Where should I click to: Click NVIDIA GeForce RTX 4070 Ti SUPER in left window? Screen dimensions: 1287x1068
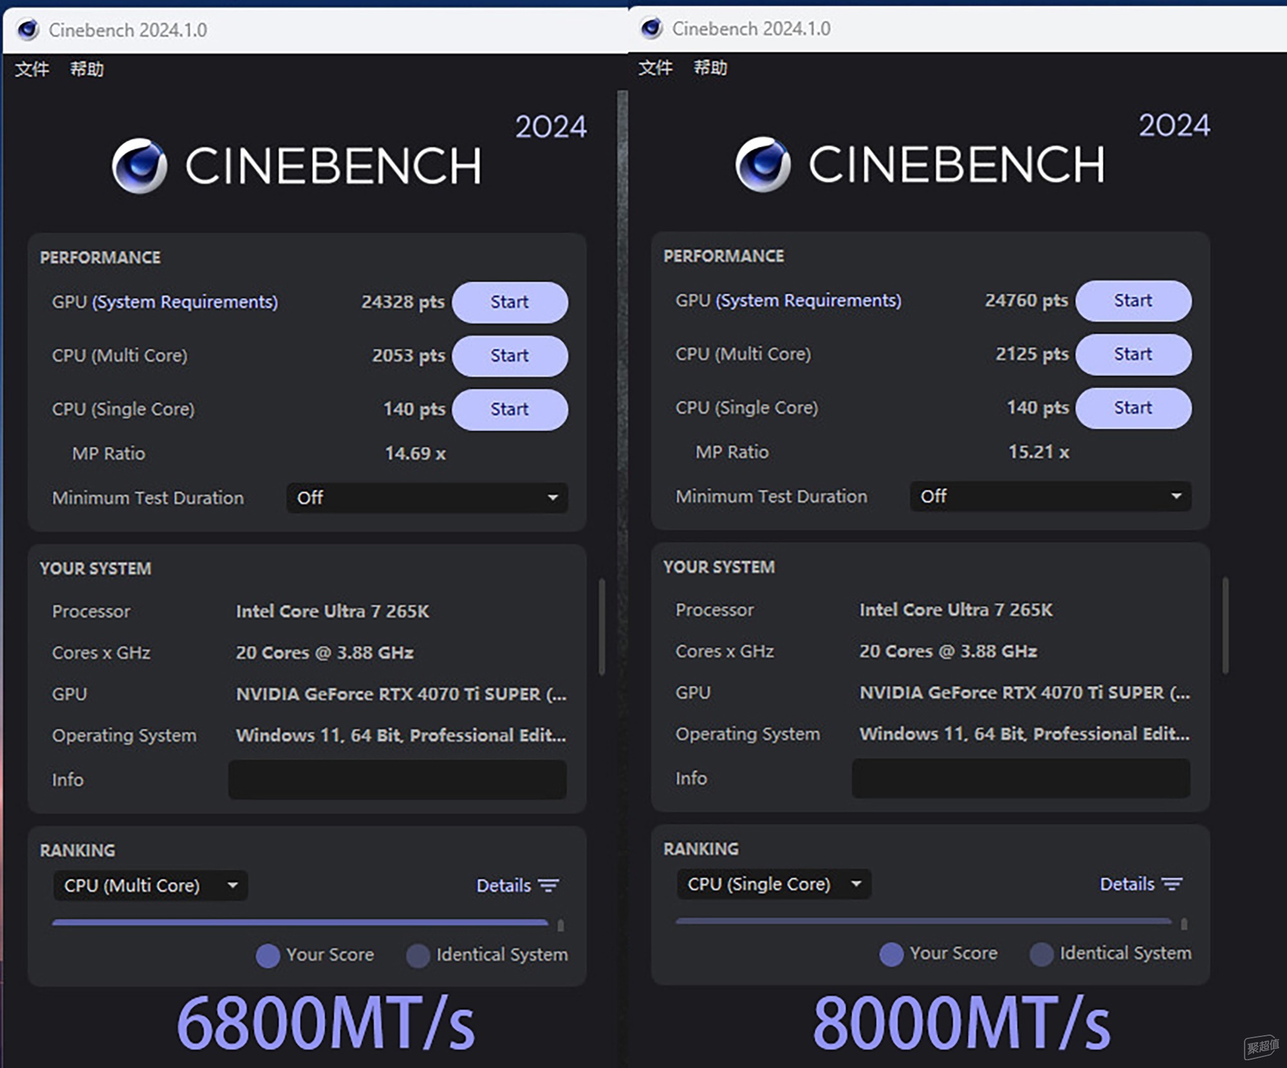tap(401, 695)
